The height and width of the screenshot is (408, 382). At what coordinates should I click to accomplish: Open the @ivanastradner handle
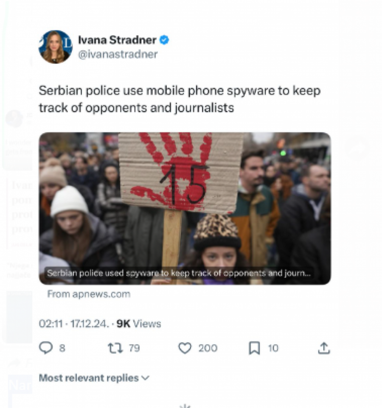[118, 54]
